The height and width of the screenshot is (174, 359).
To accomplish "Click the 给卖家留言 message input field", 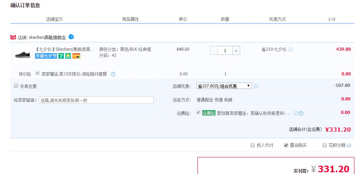I will [96, 100].
